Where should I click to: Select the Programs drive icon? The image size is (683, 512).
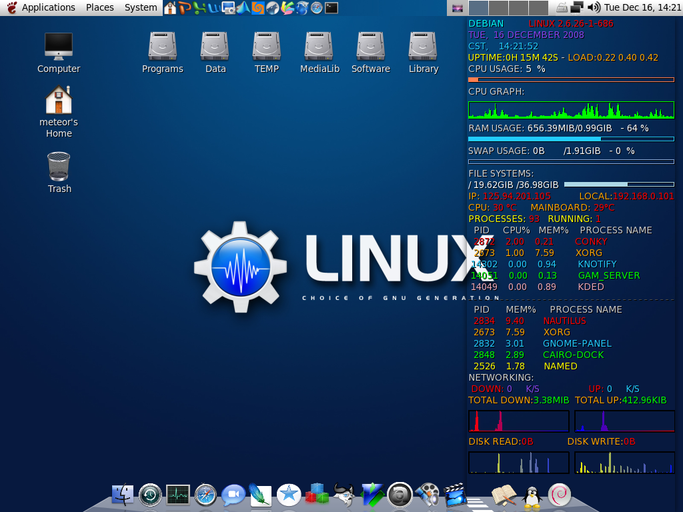163,53
